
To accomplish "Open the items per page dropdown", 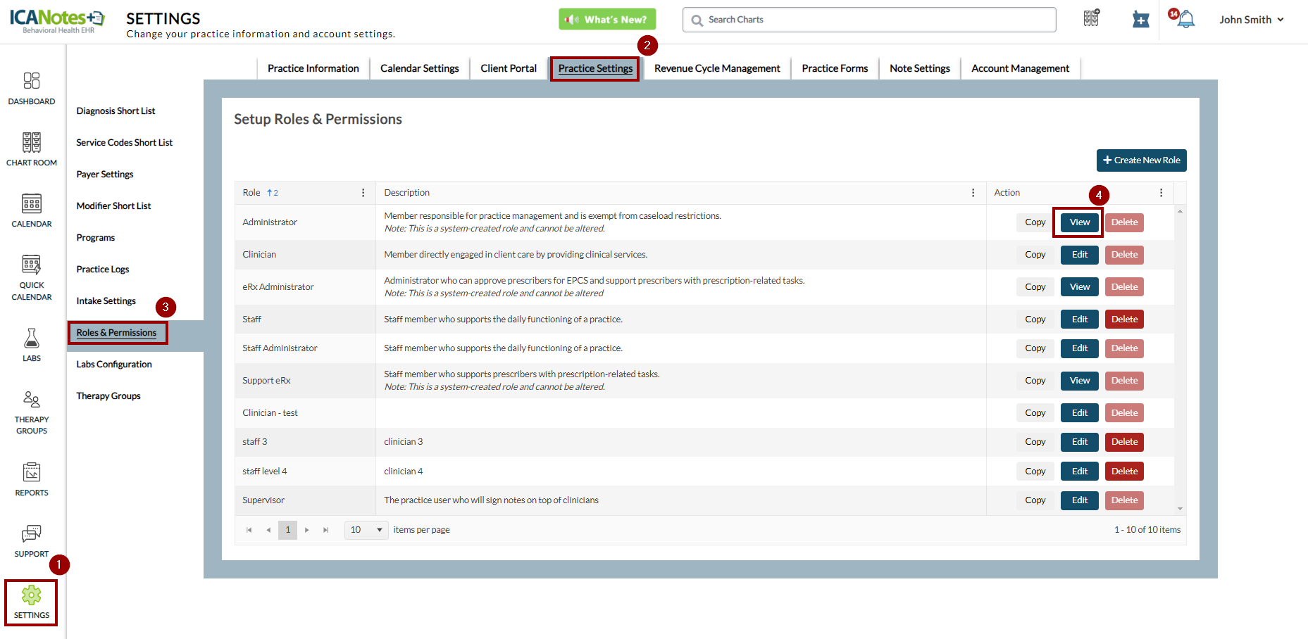I will pos(366,530).
